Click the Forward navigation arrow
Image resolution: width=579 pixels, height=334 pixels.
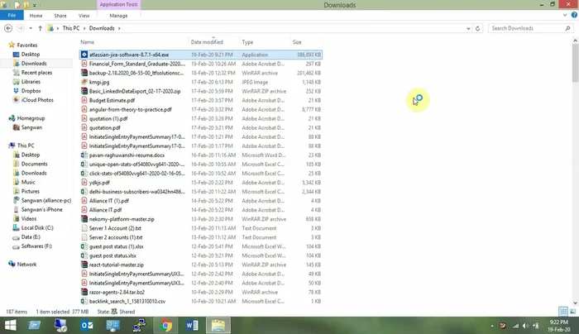point(21,28)
